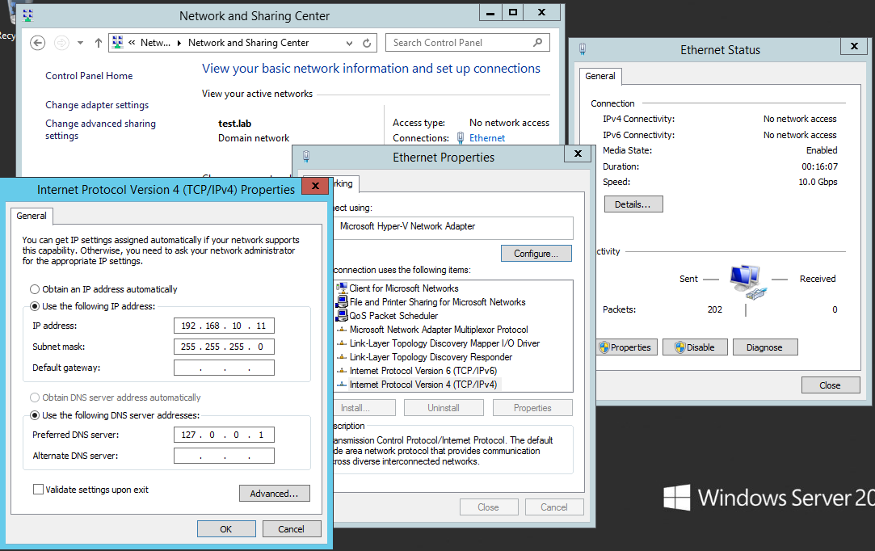Click the Network and Sharing Center title bar icon

28,15
